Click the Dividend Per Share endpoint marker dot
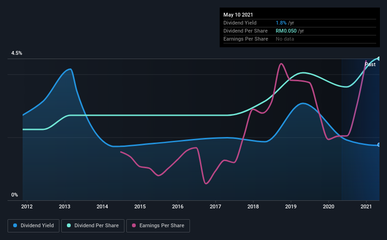Viewport: 387px width, 240px height. (x=379, y=59)
